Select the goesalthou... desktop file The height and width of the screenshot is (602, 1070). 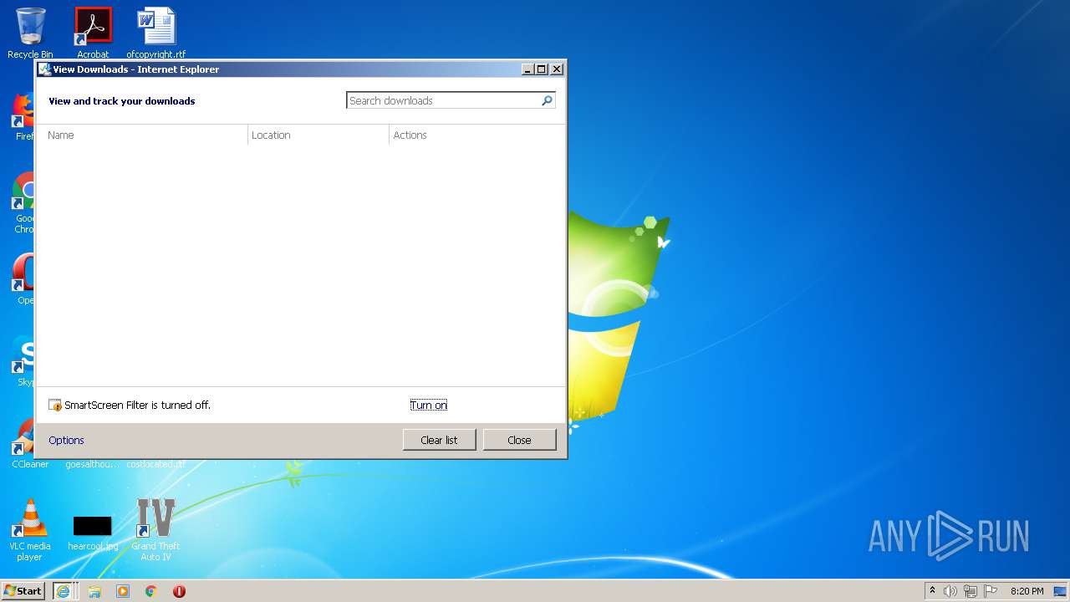(x=93, y=464)
